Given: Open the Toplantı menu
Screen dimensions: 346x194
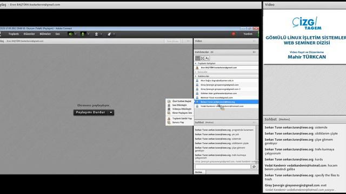Looking at the screenshot, I should (14, 34).
